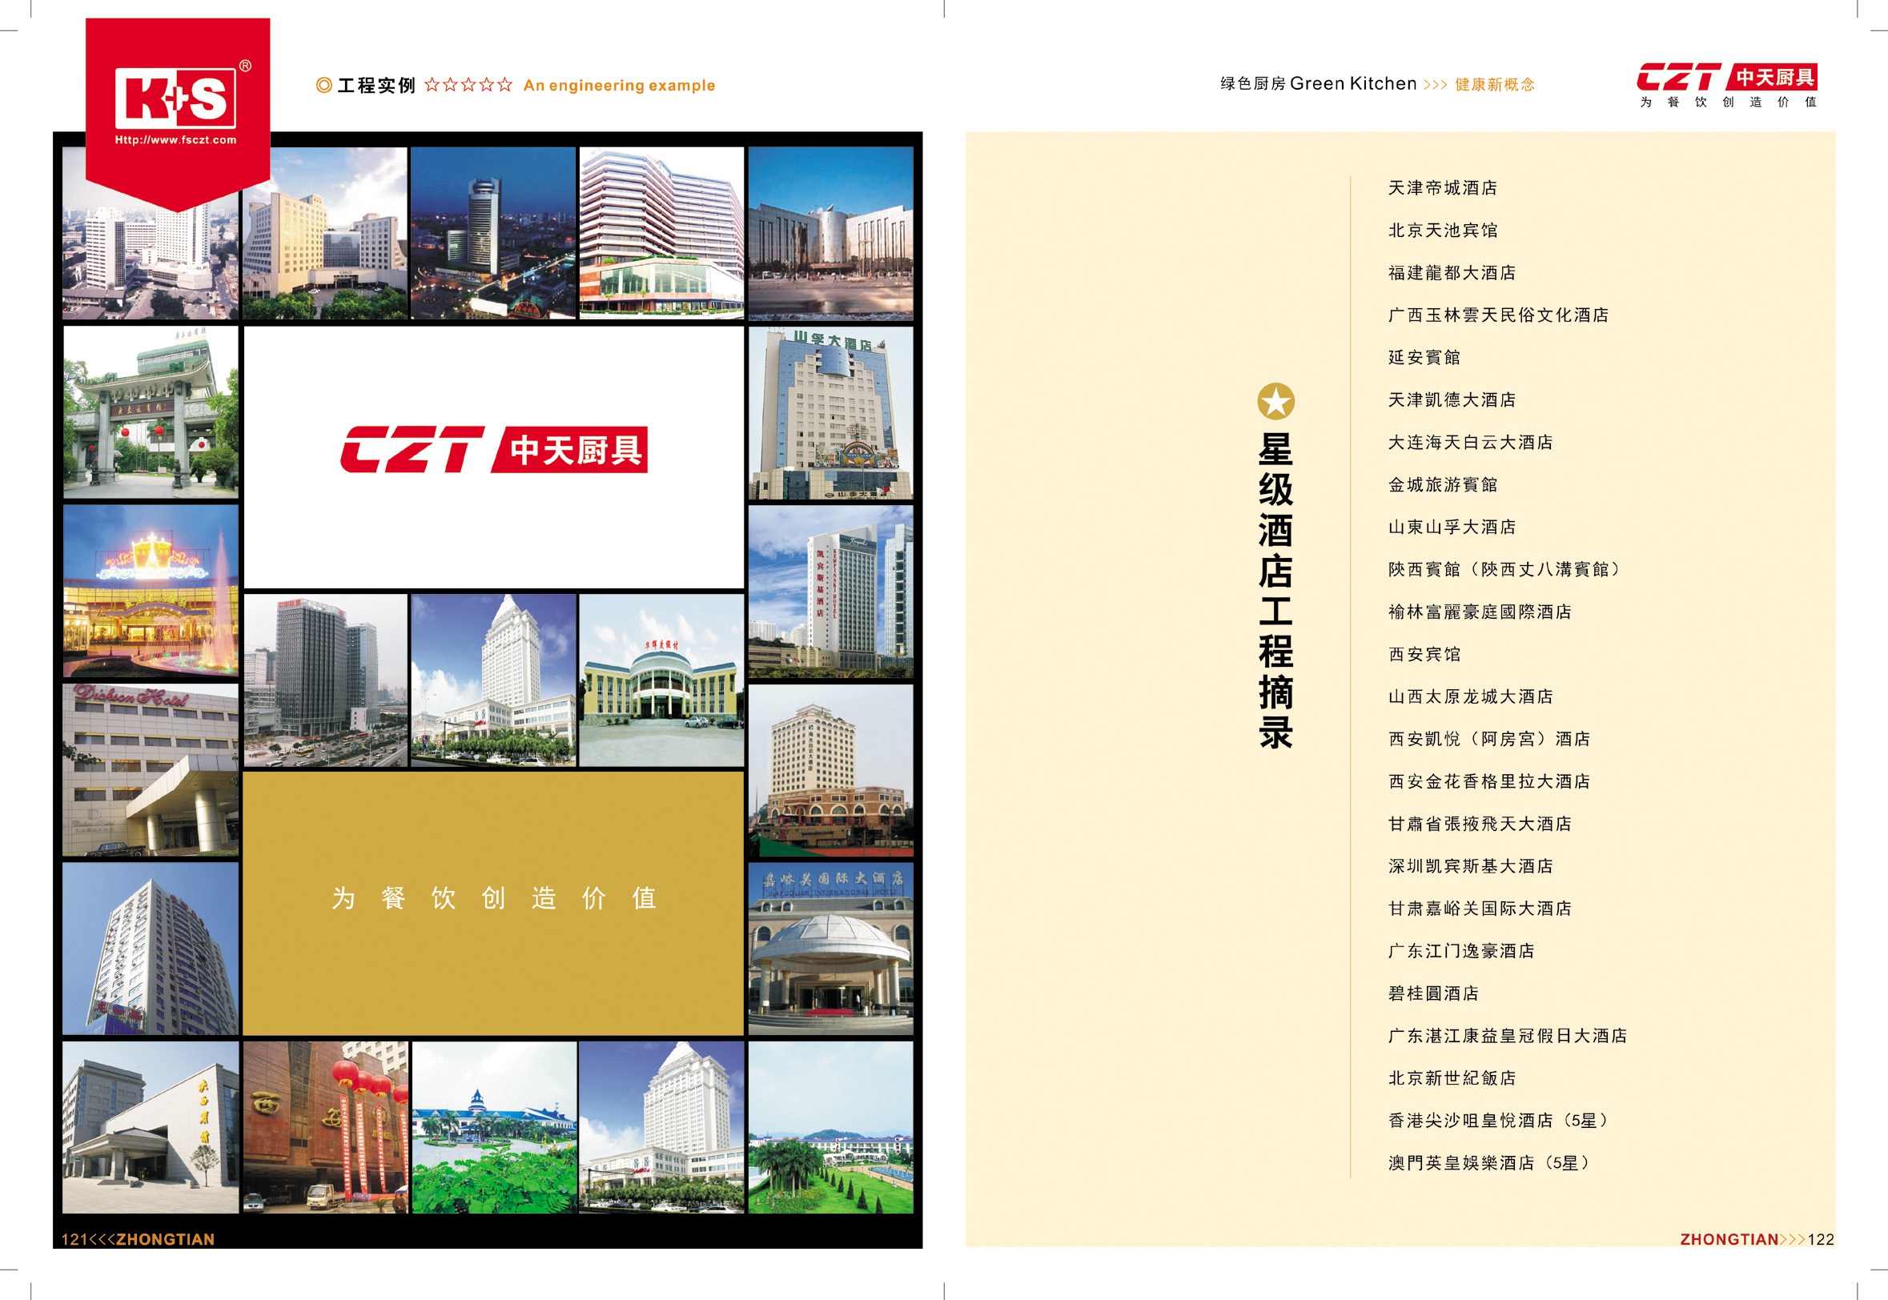The image size is (1888, 1300).
Task: Select the list entry 甘肃嘉峪关国际大酒店
Action: click(x=1480, y=909)
